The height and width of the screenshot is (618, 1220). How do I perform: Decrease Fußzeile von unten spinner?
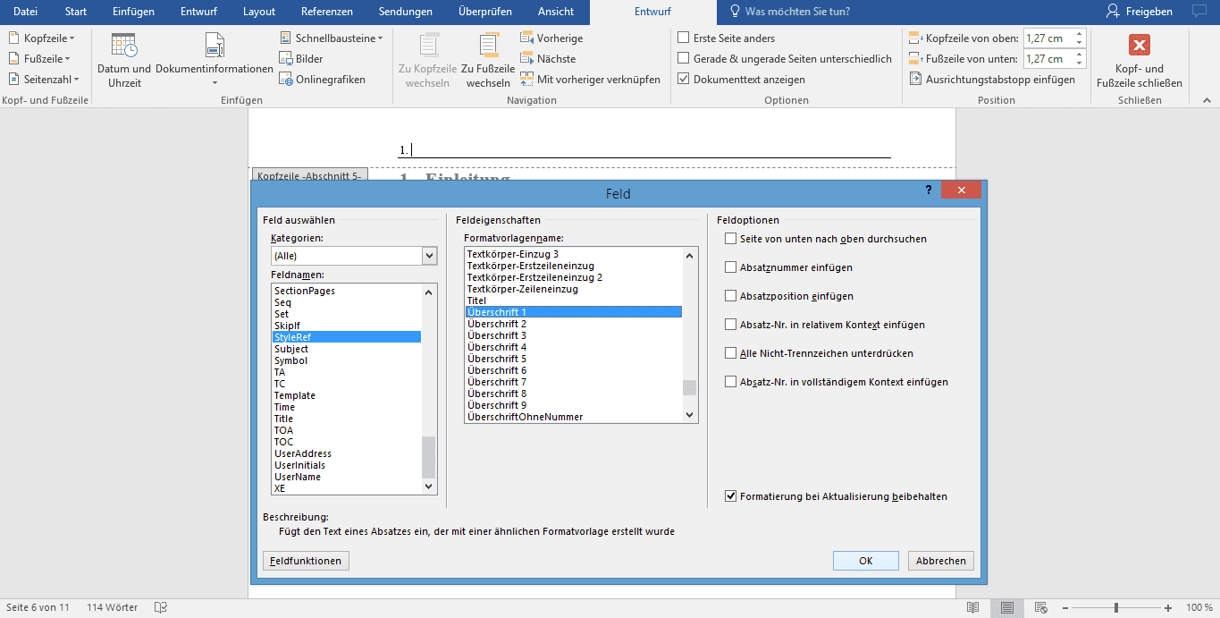1080,63
